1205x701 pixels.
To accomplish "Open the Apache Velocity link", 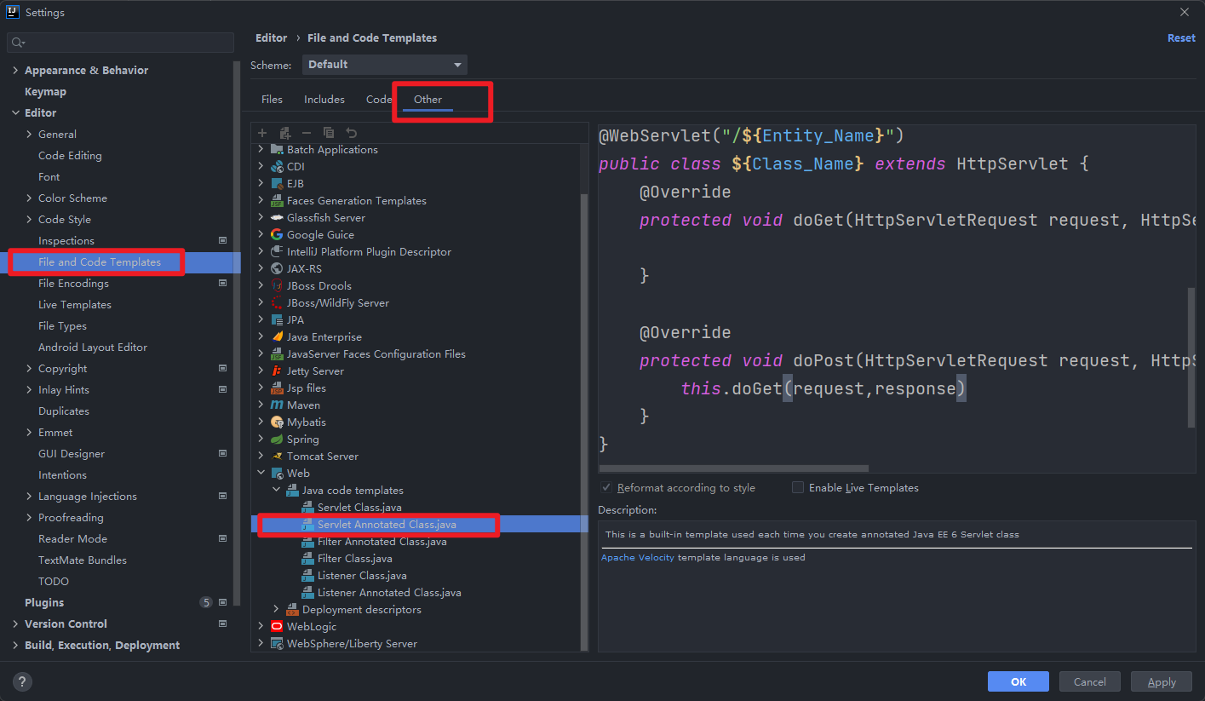I will click(637, 558).
